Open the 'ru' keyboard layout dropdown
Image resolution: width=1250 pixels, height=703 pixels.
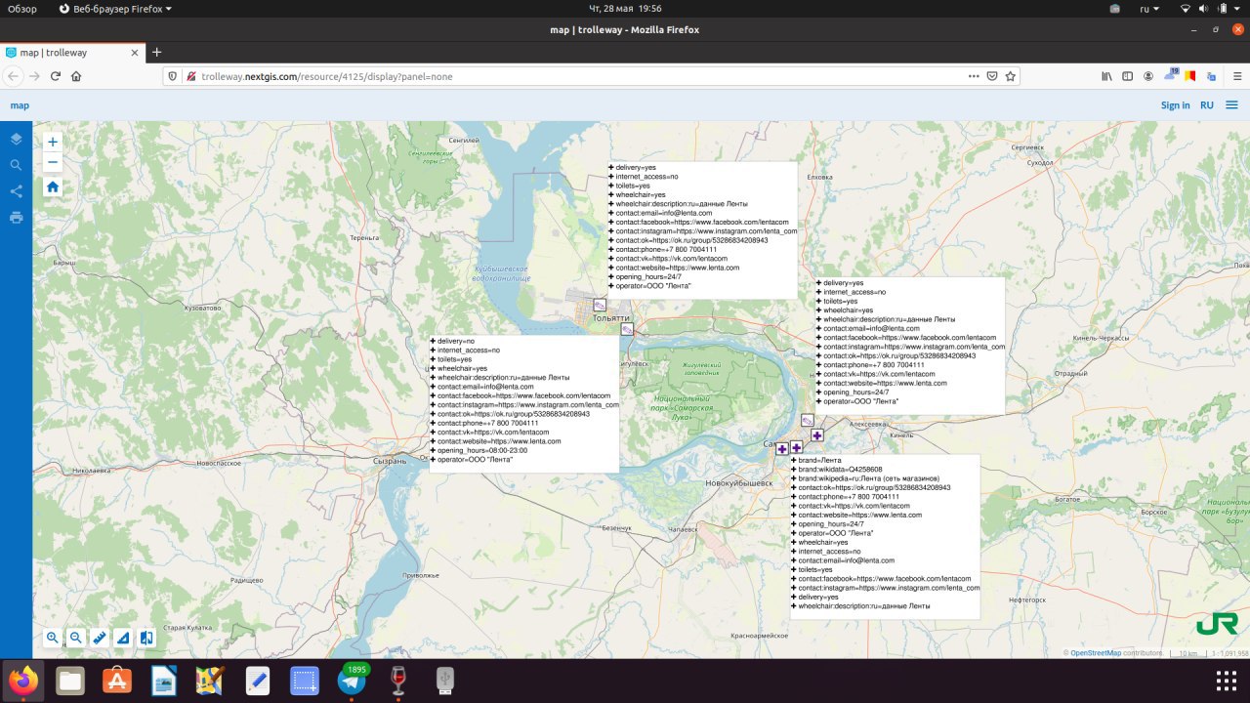coord(1149,9)
